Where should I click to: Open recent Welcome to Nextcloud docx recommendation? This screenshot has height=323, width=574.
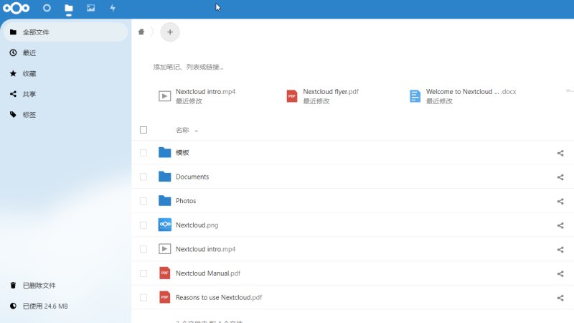[x=463, y=96]
